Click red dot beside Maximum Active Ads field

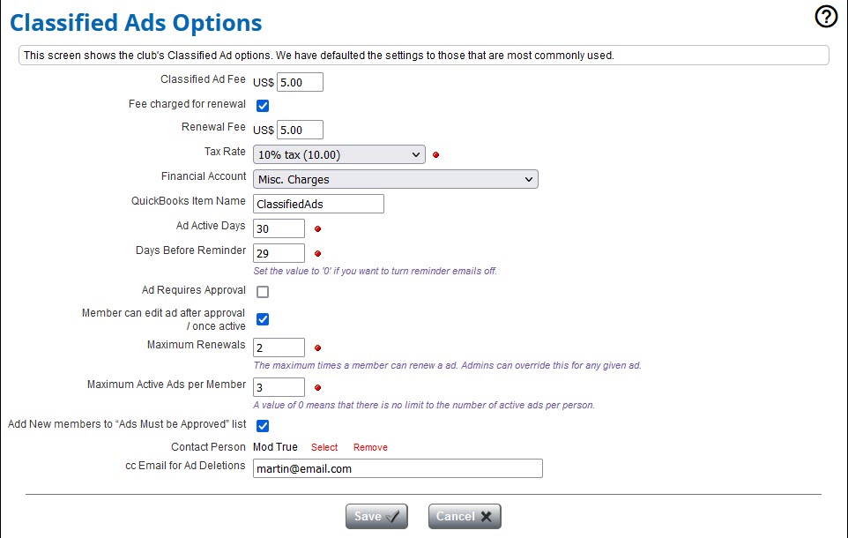point(317,387)
